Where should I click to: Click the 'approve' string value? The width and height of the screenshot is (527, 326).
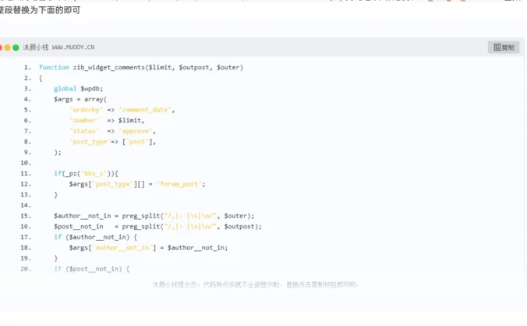[x=137, y=131]
